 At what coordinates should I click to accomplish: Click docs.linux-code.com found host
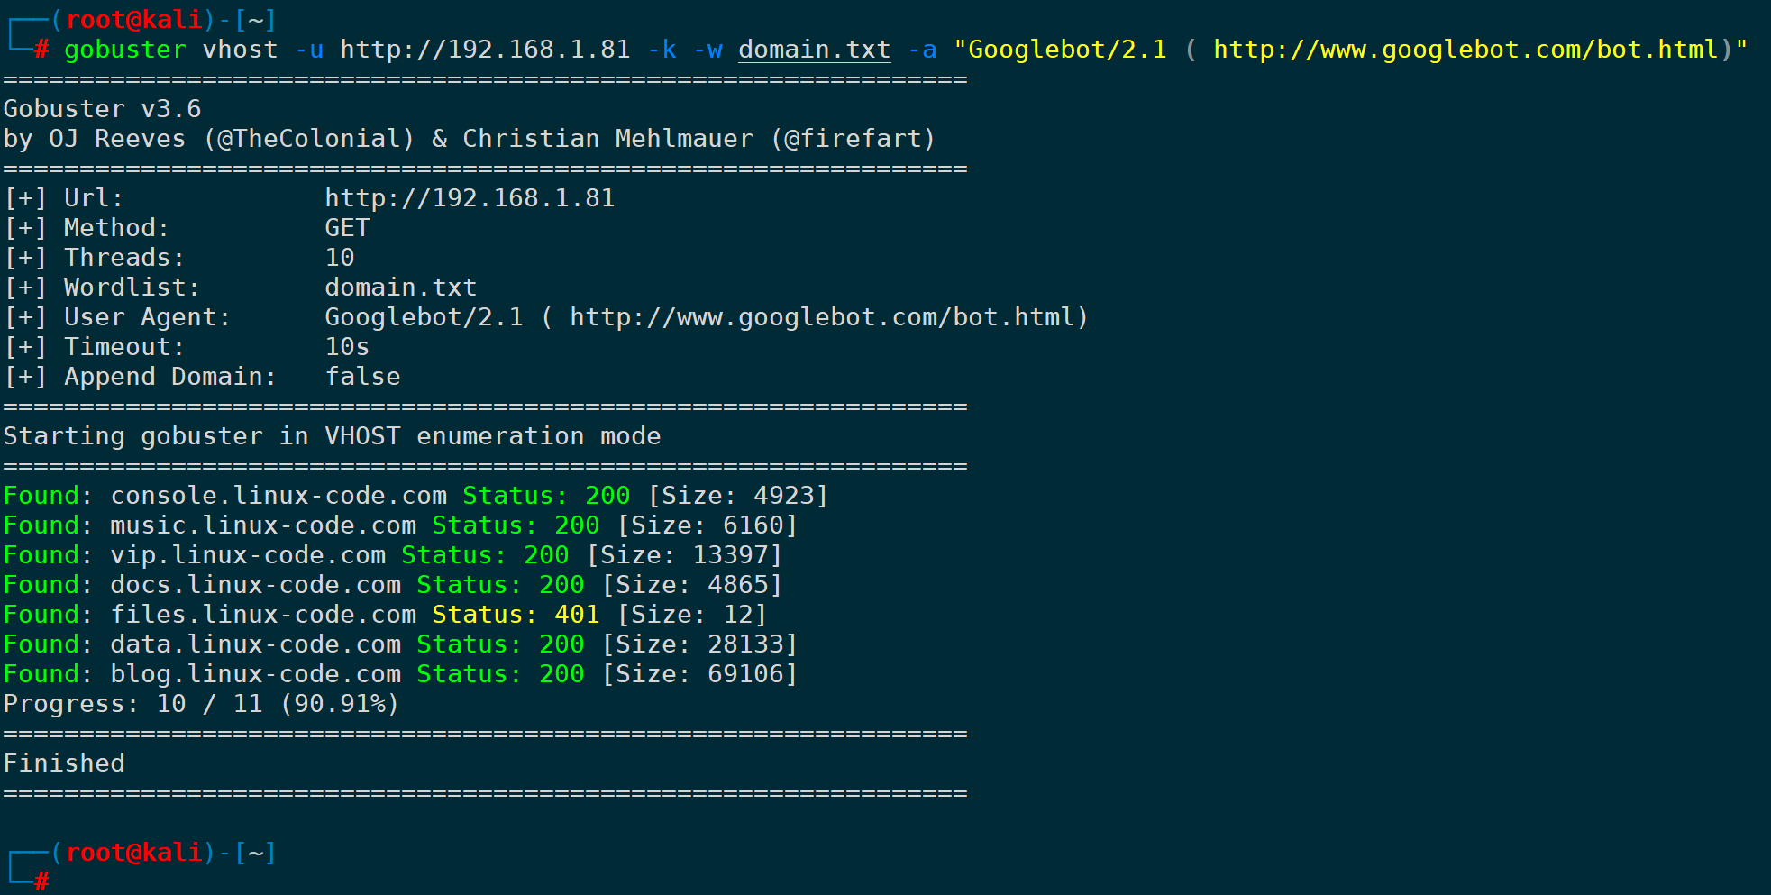pos(255,585)
